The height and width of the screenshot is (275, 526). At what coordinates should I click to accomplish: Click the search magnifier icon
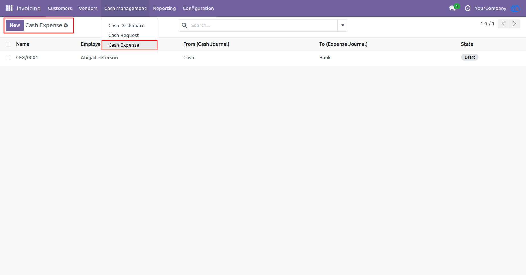coord(184,25)
